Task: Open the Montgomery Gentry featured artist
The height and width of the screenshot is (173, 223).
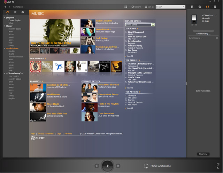Action: click(108, 94)
